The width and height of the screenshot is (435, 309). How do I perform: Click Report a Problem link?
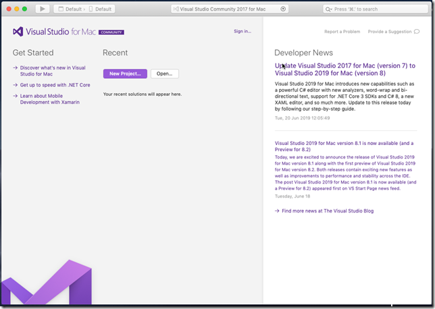pyautogui.click(x=342, y=32)
